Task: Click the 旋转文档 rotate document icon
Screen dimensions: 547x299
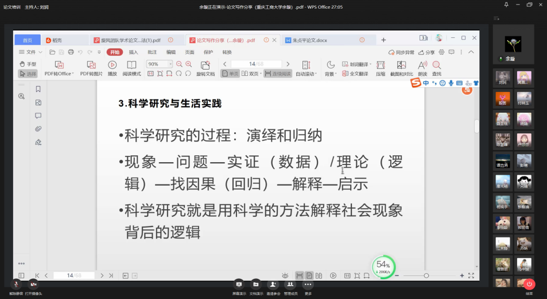Action: [205, 65]
